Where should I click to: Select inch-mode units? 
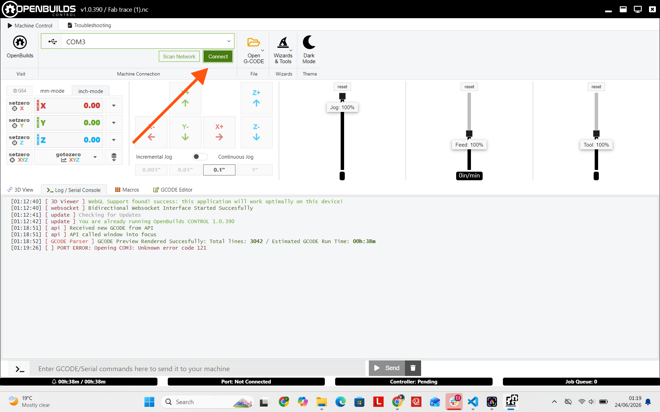coord(90,91)
